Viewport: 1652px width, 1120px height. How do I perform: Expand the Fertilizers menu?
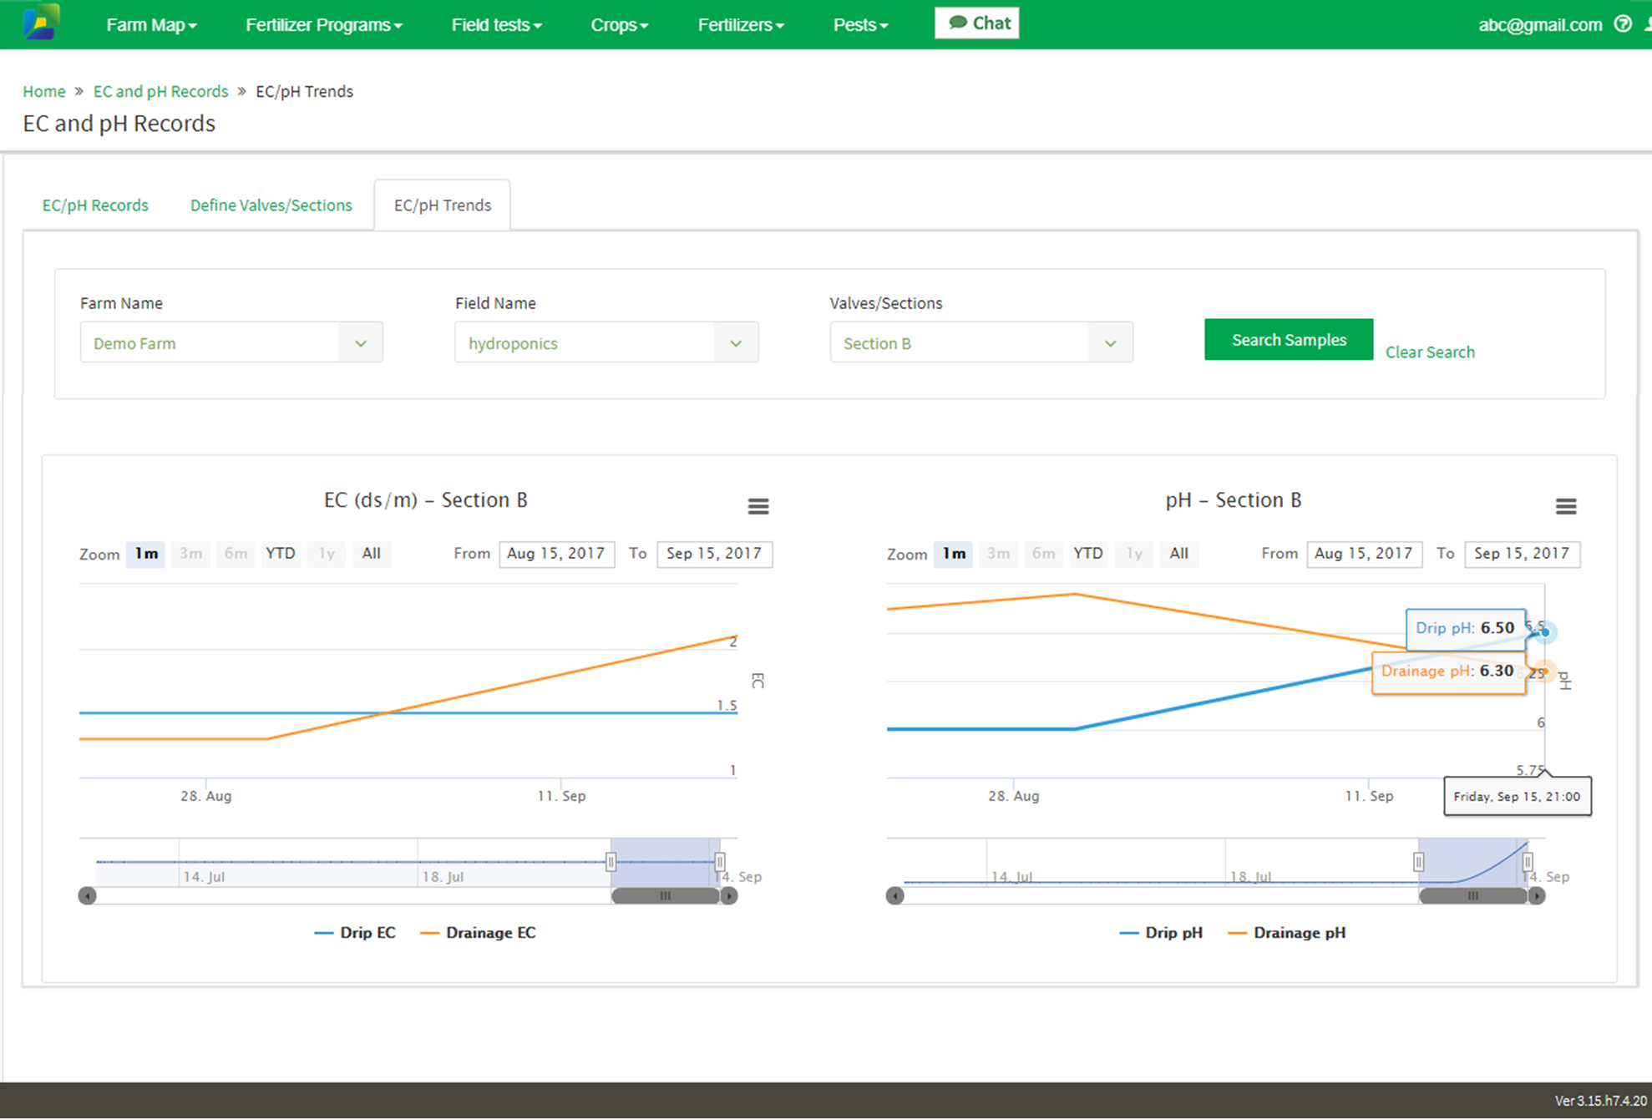coord(741,25)
